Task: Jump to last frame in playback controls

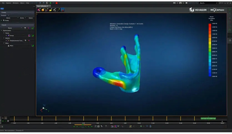Action: (x=92, y=127)
